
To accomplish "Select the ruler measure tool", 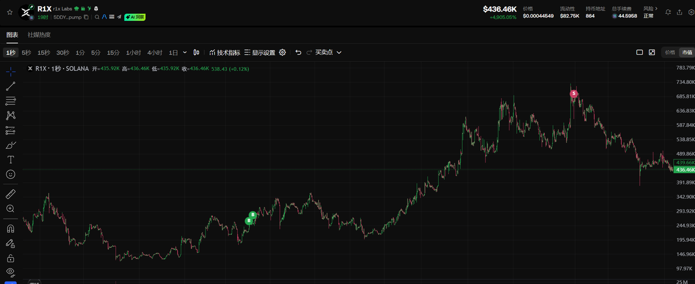I will [x=10, y=194].
